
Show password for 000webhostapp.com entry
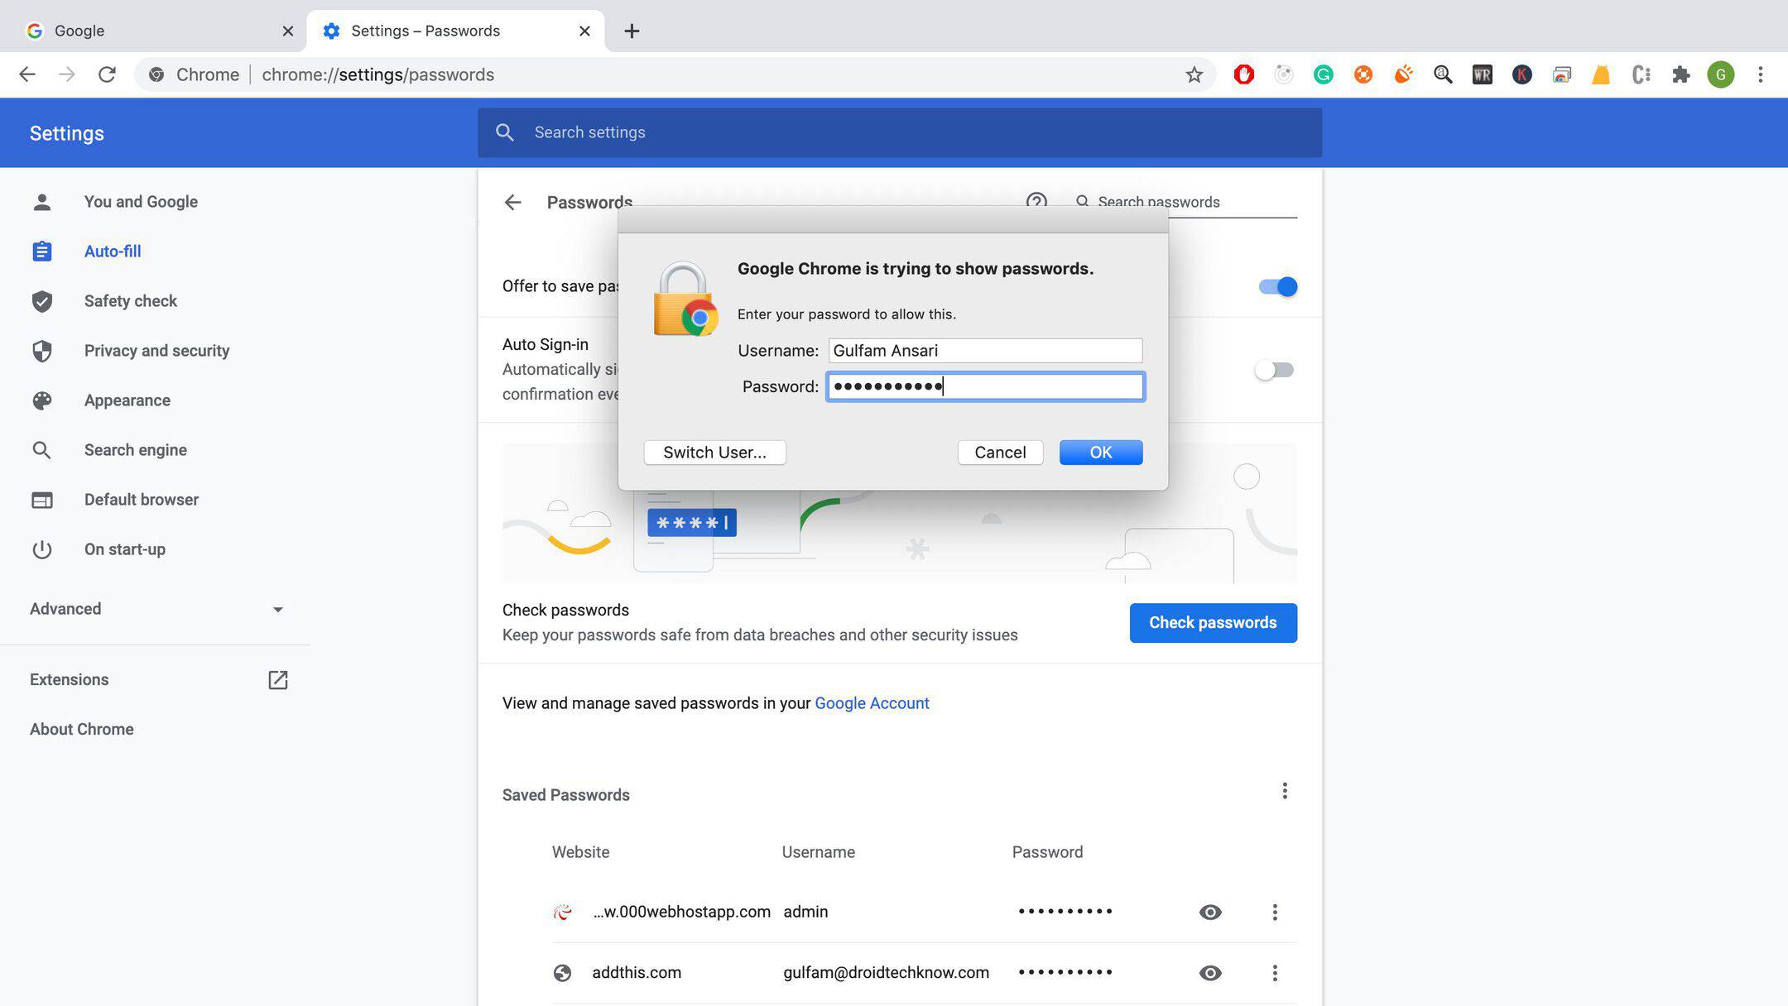(1209, 912)
